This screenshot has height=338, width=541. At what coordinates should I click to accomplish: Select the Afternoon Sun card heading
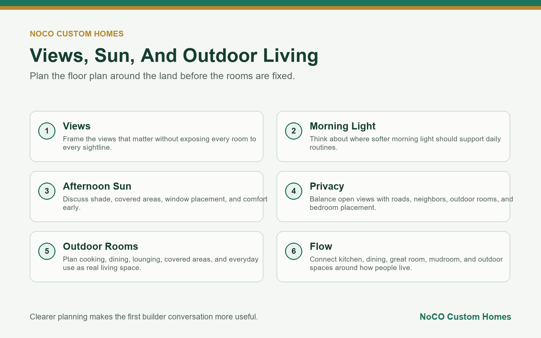(97, 186)
